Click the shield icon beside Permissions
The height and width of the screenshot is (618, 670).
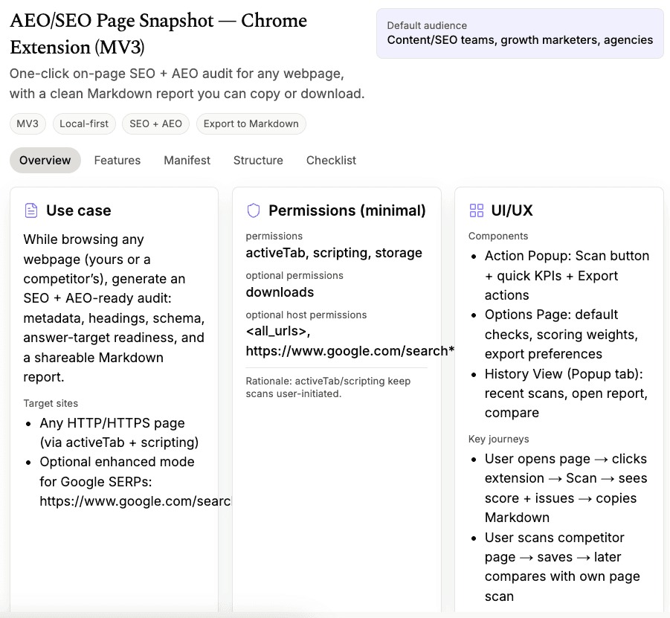[254, 210]
